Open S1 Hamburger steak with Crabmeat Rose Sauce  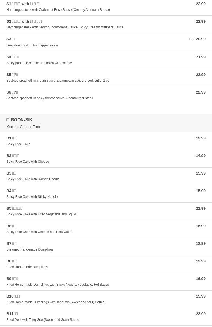[x=106, y=7]
